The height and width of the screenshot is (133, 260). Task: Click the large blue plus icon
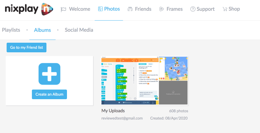(50, 74)
